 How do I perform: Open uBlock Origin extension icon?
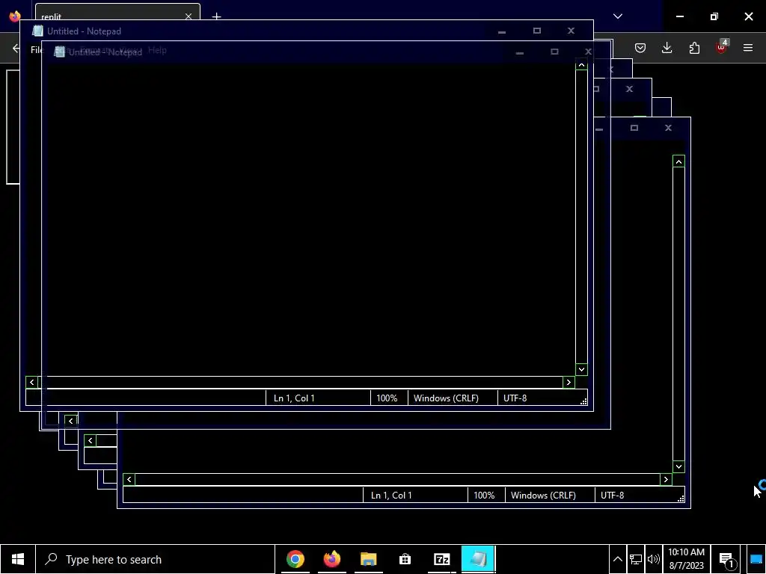[x=721, y=48]
